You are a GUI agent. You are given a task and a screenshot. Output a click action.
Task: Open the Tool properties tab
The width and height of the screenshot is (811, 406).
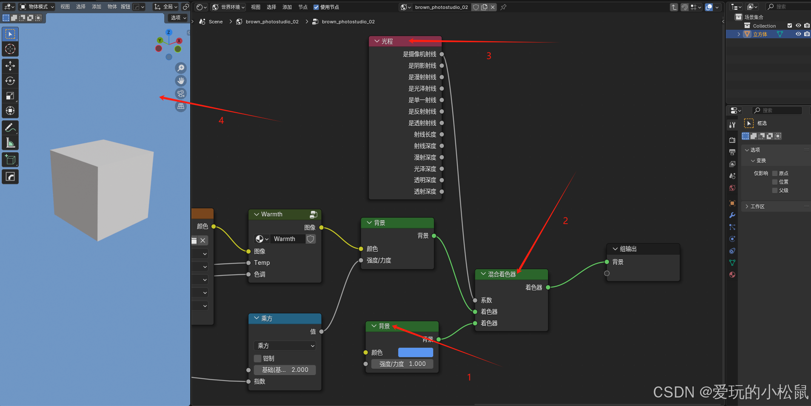732,125
